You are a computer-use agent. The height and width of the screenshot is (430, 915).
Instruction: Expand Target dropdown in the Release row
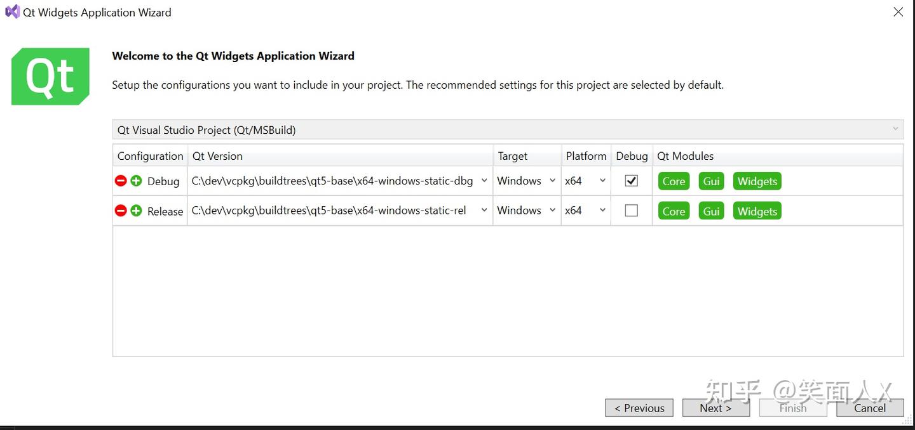coord(552,211)
